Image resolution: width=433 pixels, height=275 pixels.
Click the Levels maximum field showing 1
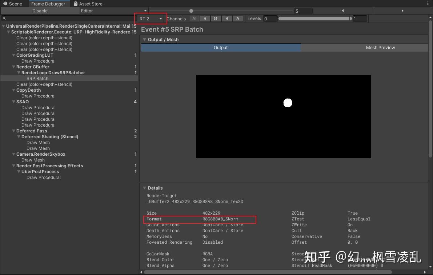tap(360, 19)
